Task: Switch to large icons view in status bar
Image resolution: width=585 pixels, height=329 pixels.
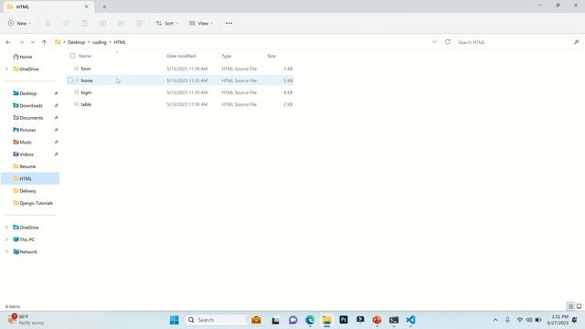Action: point(579,307)
